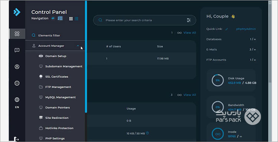
Task: Open Subdomain Management
Action: (x=64, y=66)
